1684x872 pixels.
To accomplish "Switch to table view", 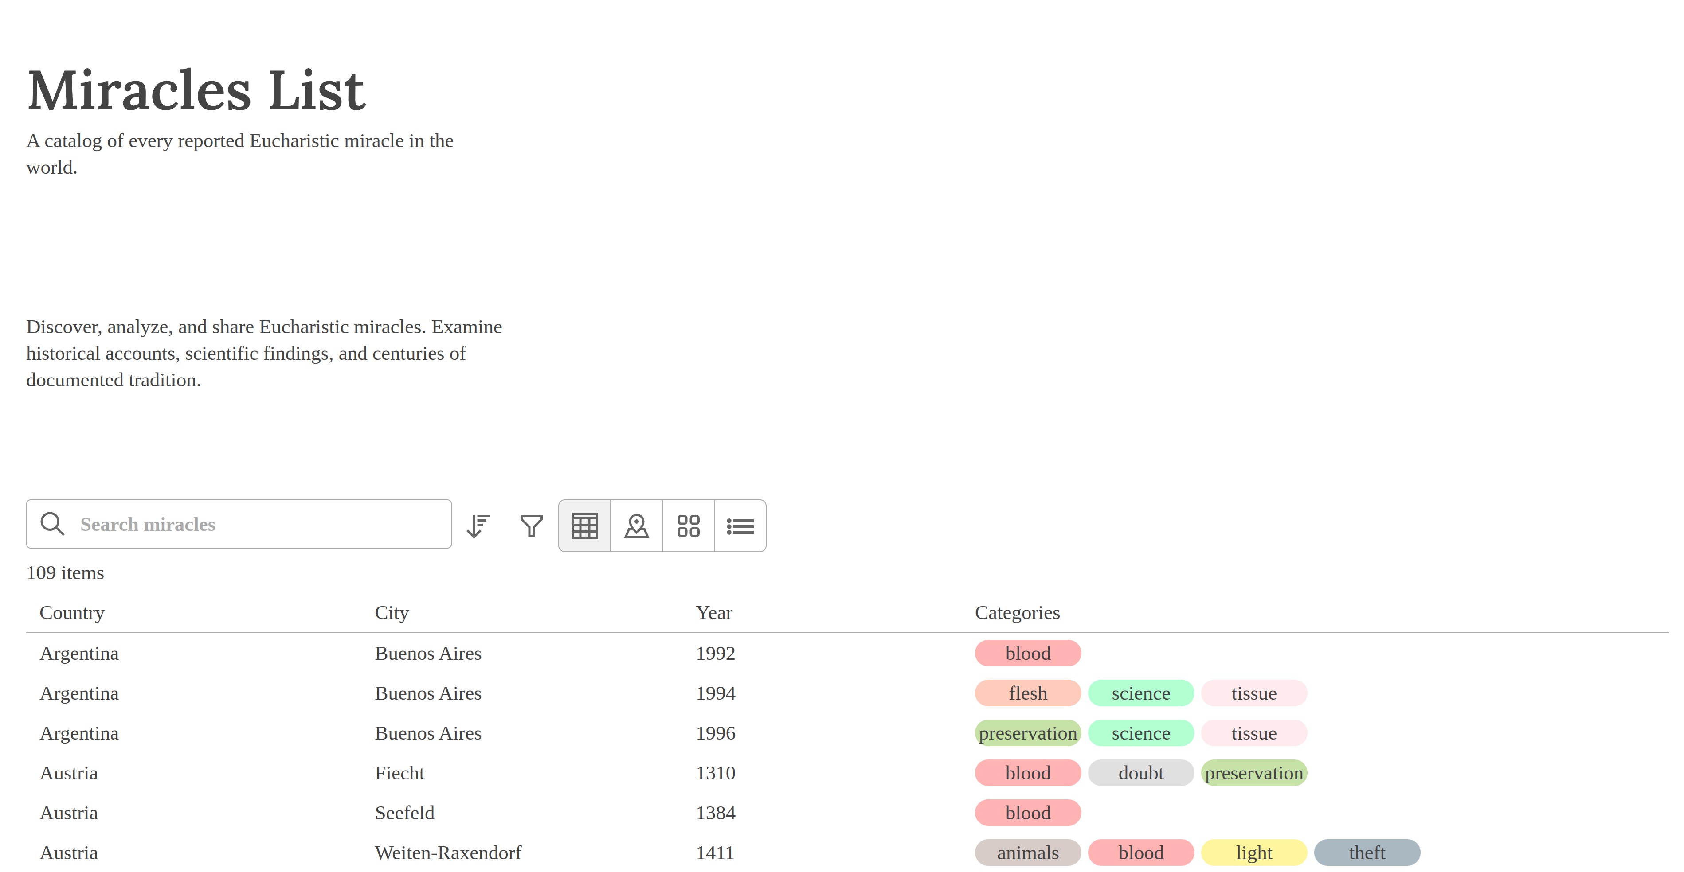I will coord(584,526).
